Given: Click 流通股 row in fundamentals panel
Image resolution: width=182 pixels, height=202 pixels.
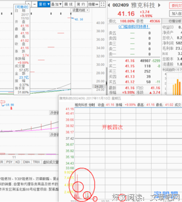Looking at the screenshot, I should [x=172, y=64].
